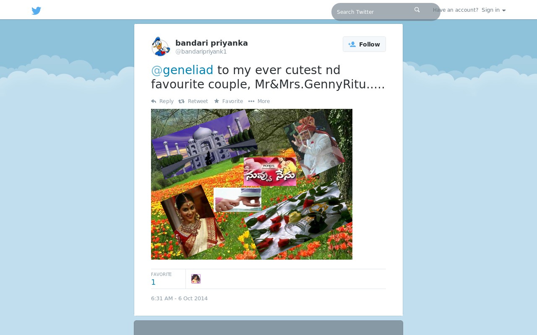Click the Follow button
This screenshot has height=335, width=537.
364,44
